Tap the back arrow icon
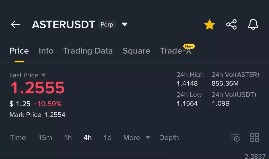This screenshot has width=269, height=159. (15, 25)
